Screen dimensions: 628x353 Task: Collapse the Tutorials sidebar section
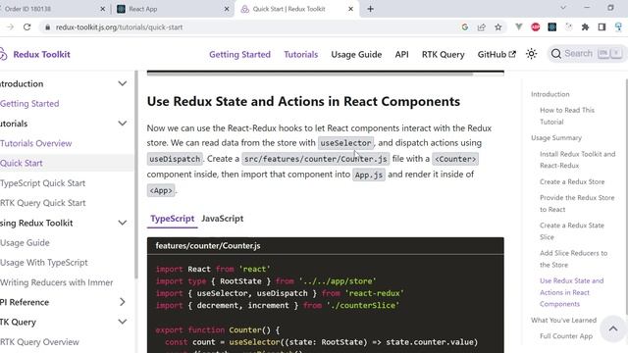point(123,124)
